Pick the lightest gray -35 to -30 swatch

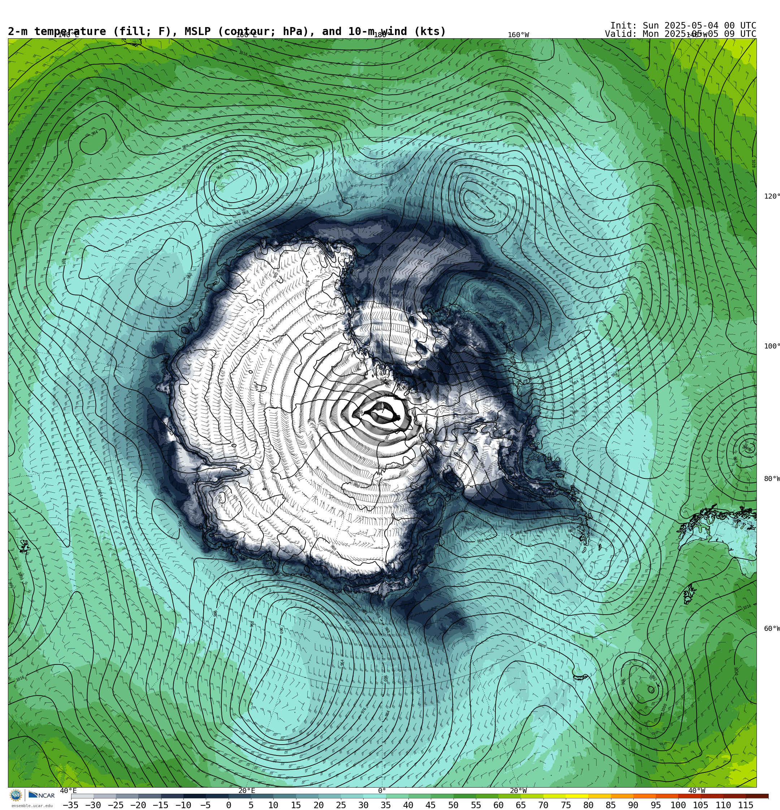coord(82,796)
